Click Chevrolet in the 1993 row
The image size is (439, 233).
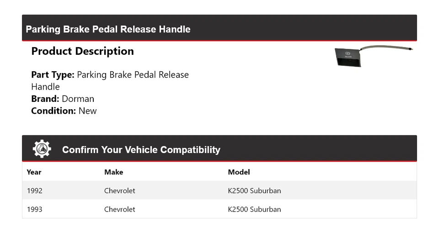click(119, 209)
